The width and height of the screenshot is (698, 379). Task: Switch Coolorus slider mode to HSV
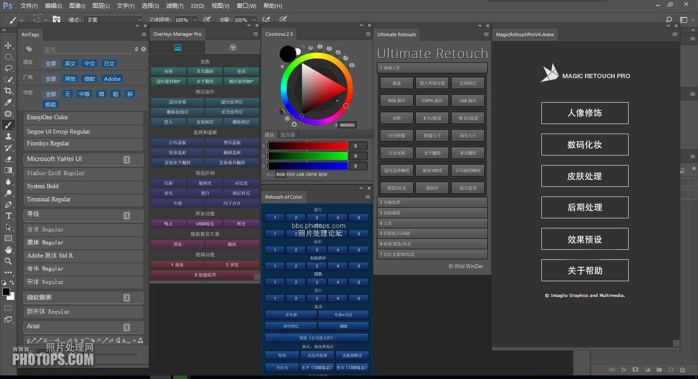[x=291, y=174]
